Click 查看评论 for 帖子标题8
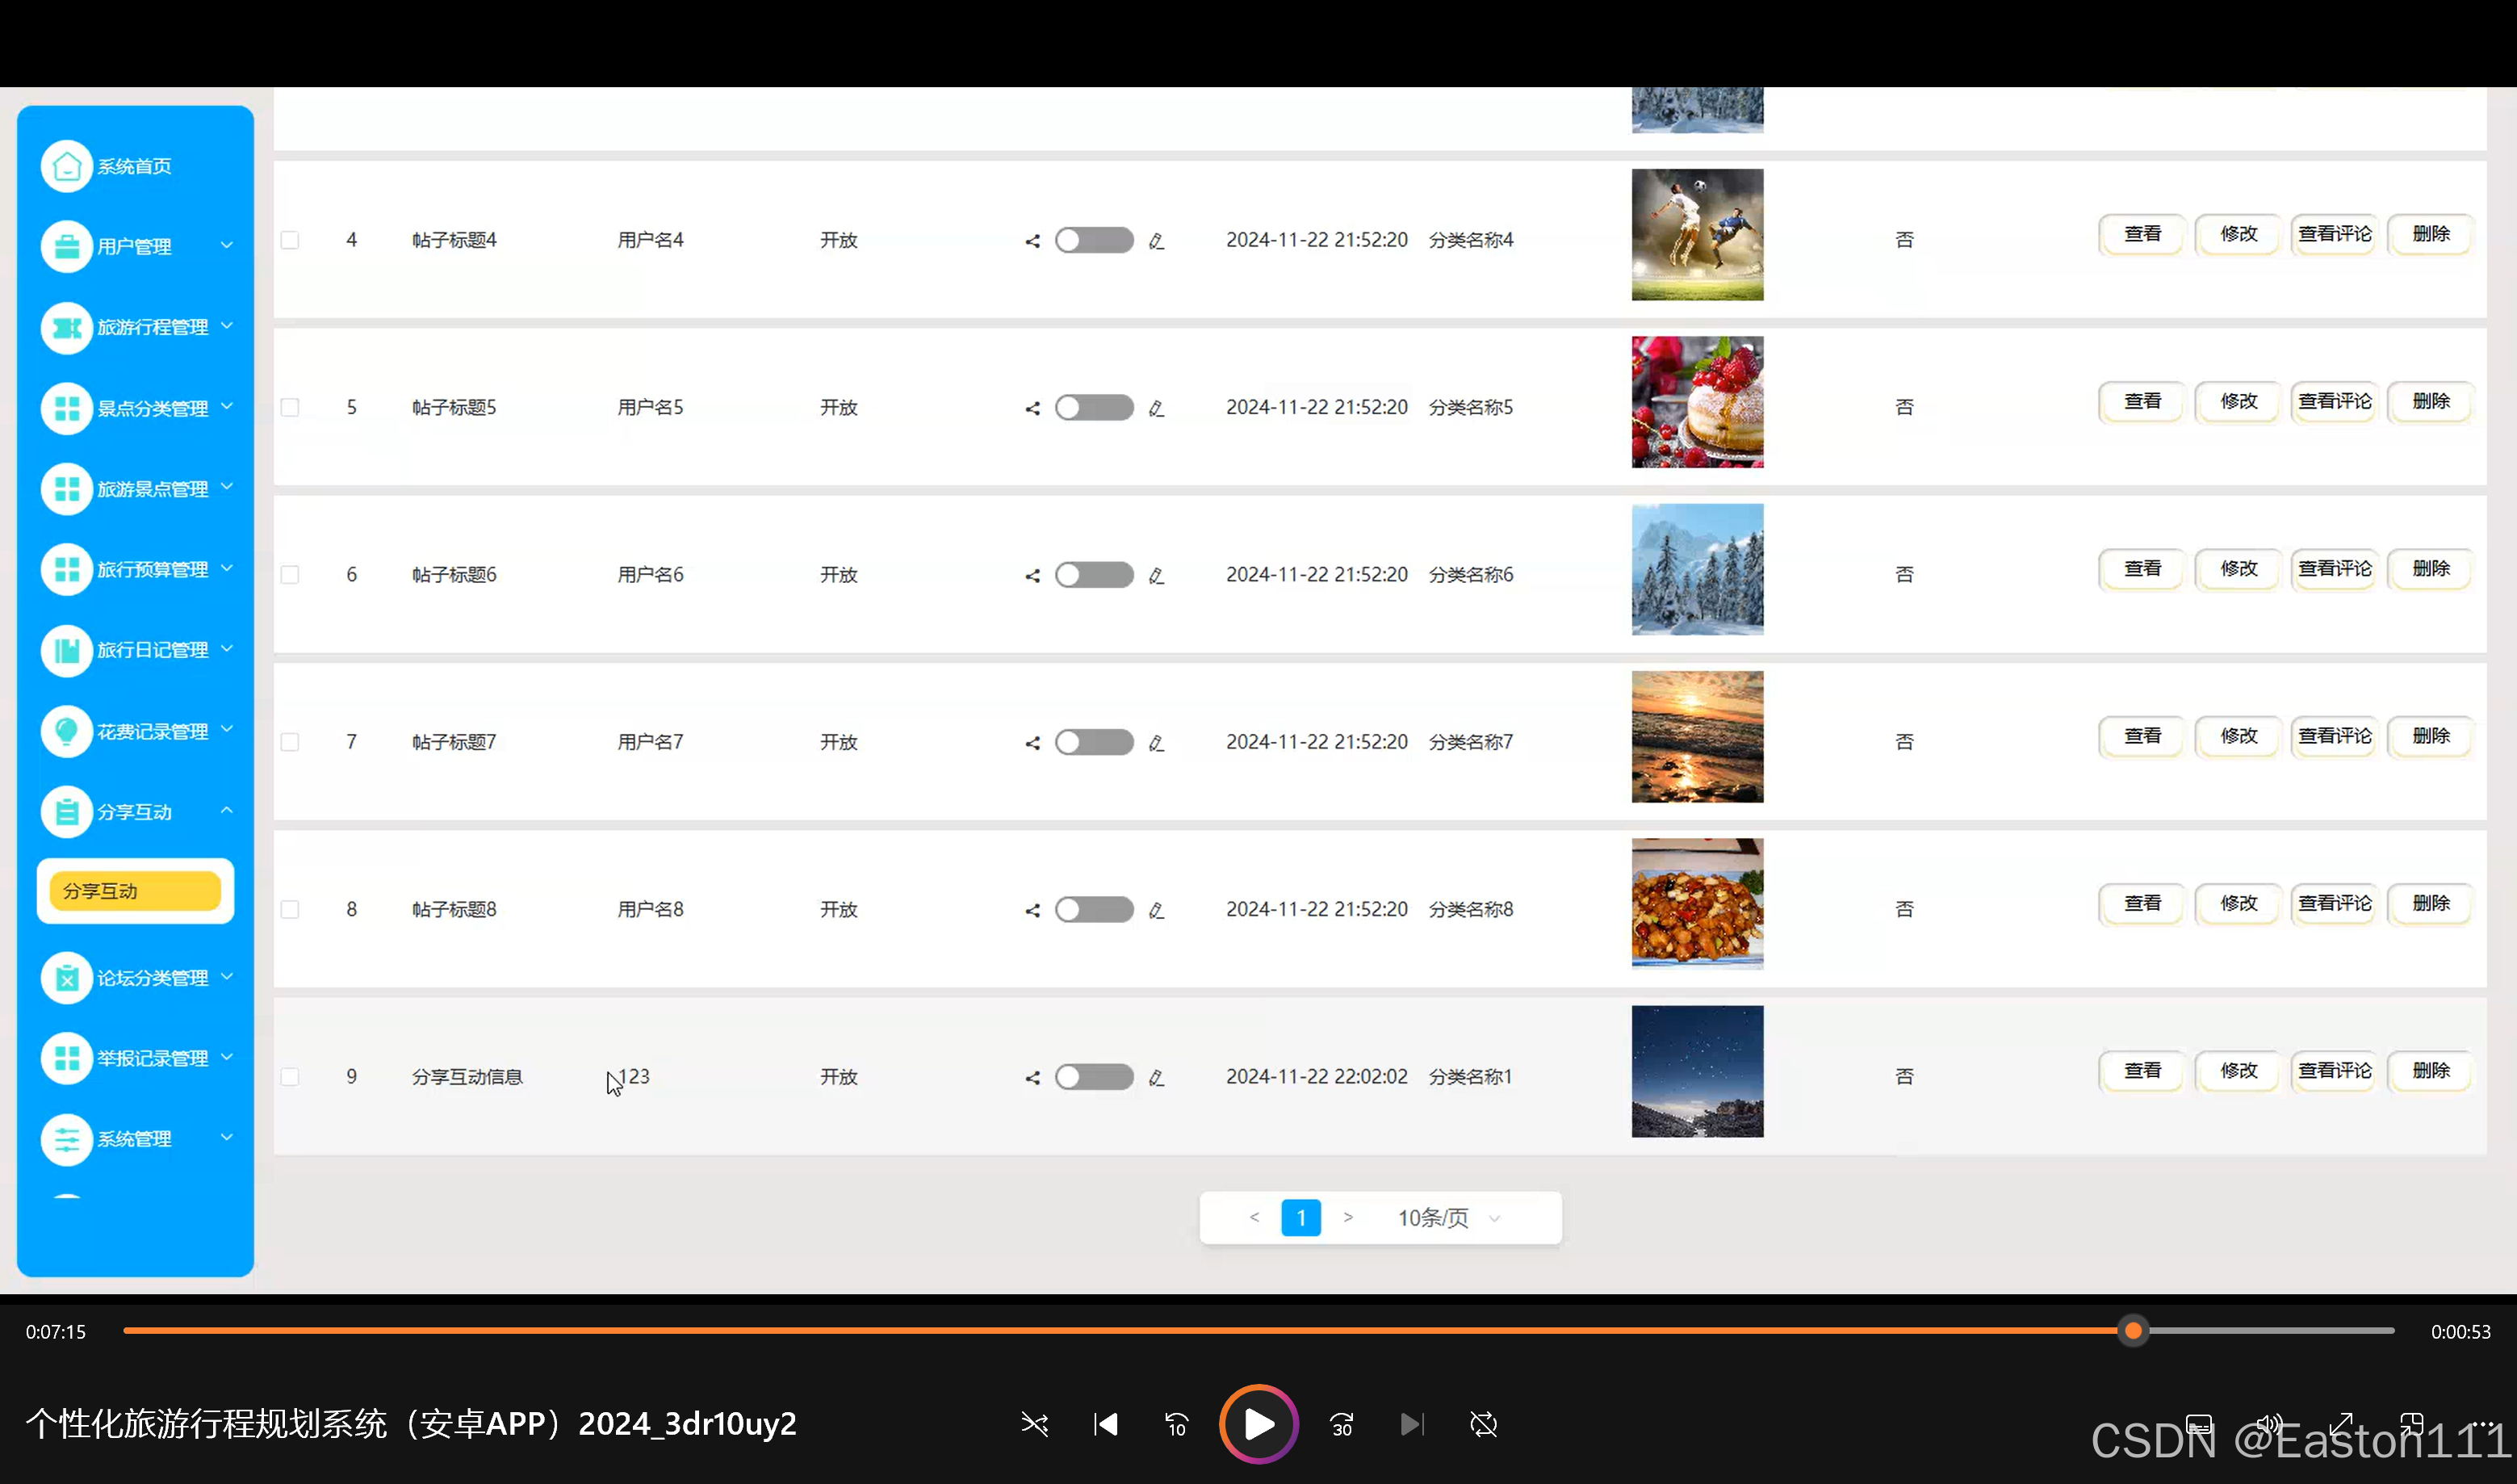 pos(2333,904)
